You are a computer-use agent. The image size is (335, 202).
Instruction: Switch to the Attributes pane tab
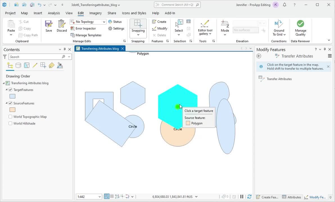292,197
